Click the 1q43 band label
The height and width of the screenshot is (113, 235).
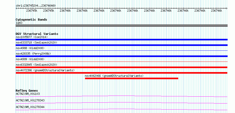pos(19,23)
